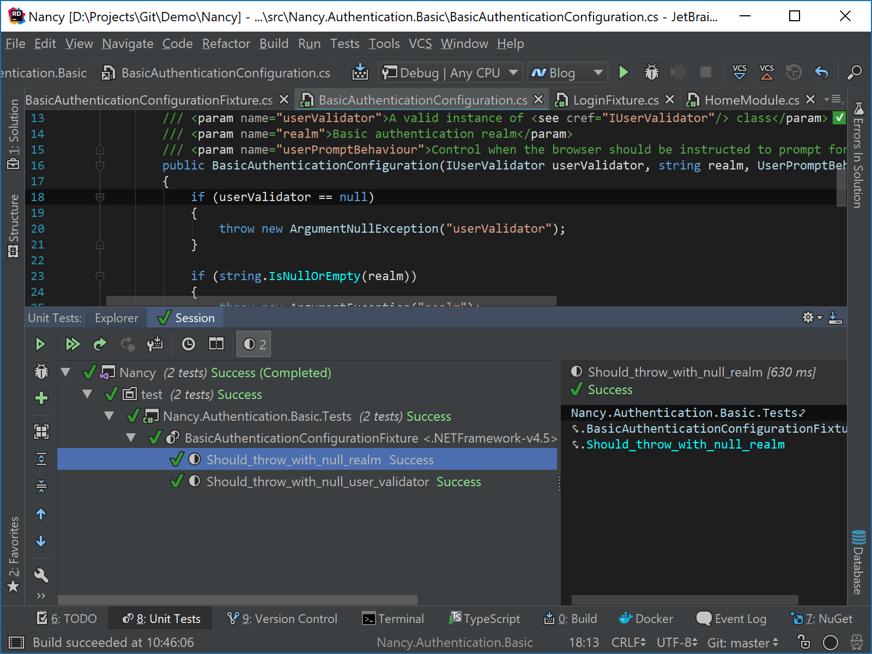872x654 pixels.
Task: Click the editor horizontal scrollbar
Action: tap(331, 301)
